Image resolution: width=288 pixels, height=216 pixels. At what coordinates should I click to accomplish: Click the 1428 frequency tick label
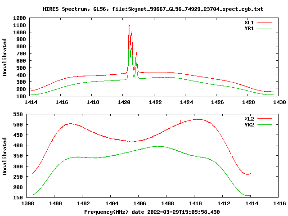248,102
